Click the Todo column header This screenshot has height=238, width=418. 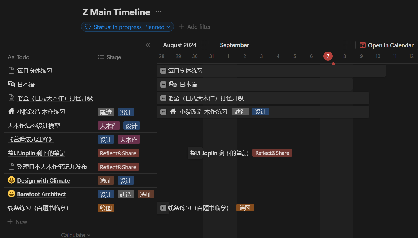point(19,57)
